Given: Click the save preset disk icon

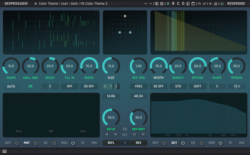Looking at the screenshot, I should click(157, 4).
